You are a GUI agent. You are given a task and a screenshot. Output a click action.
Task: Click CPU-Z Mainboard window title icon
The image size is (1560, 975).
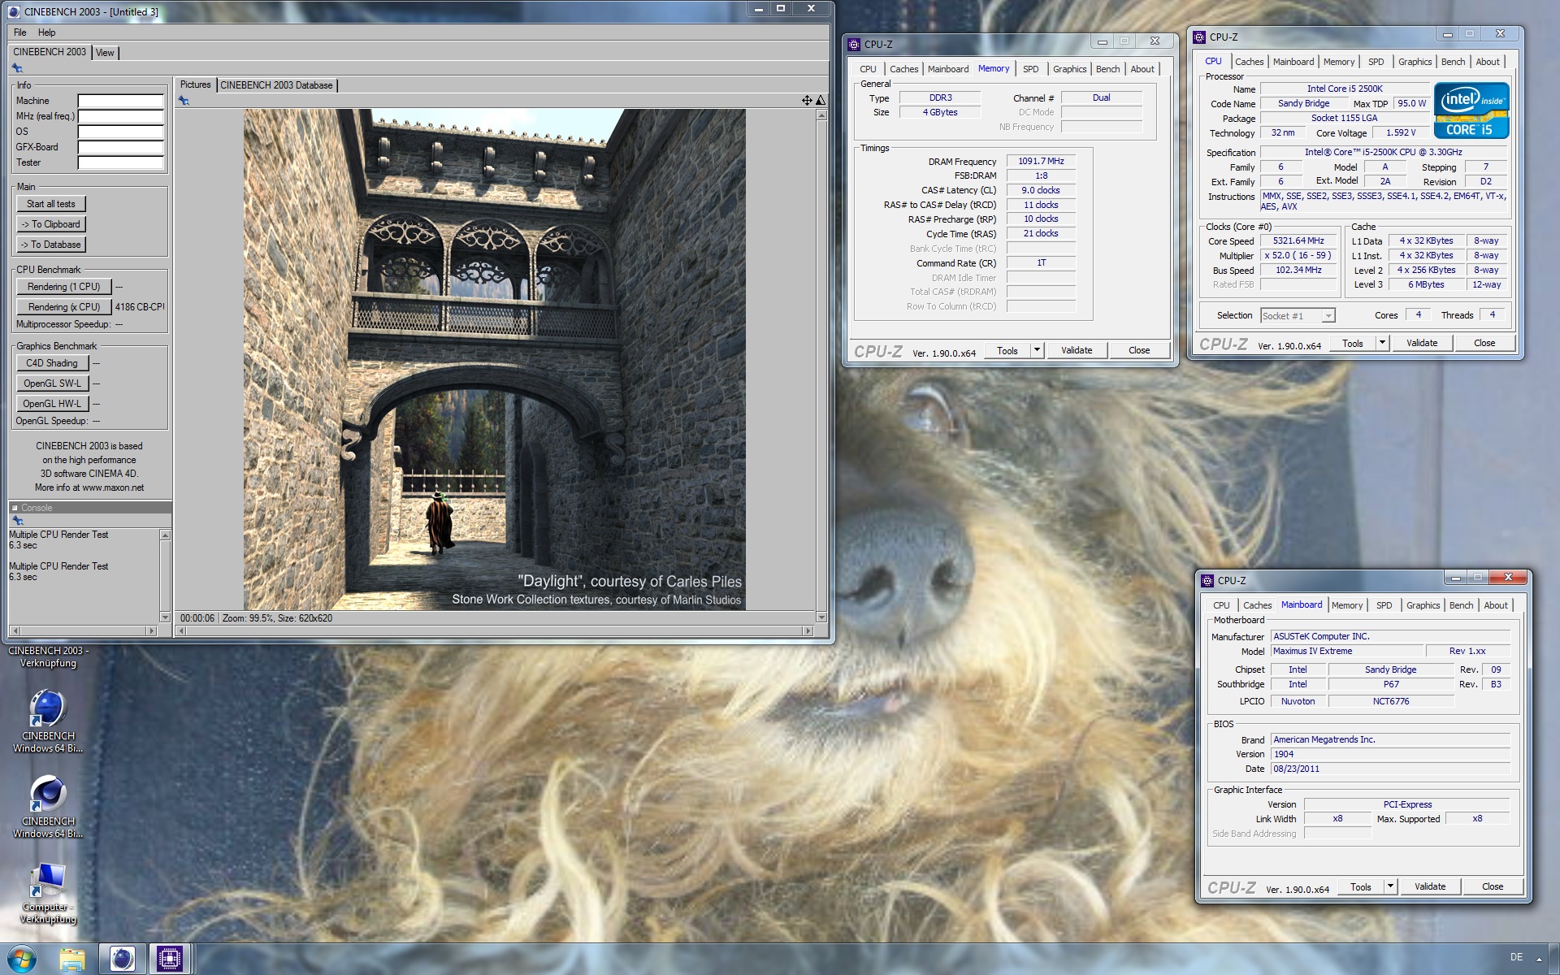(x=1207, y=580)
